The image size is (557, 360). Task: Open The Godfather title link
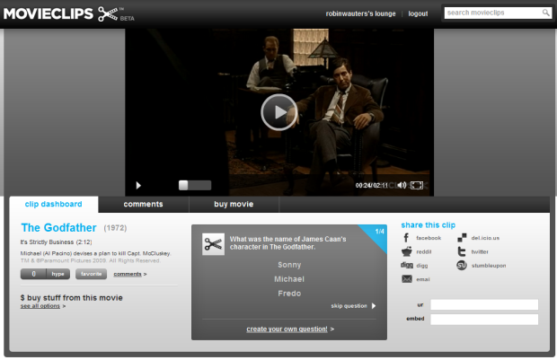tap(58, 227)
